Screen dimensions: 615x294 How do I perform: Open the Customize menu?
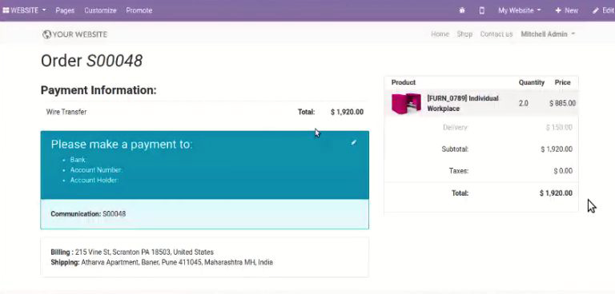point(100,10)
